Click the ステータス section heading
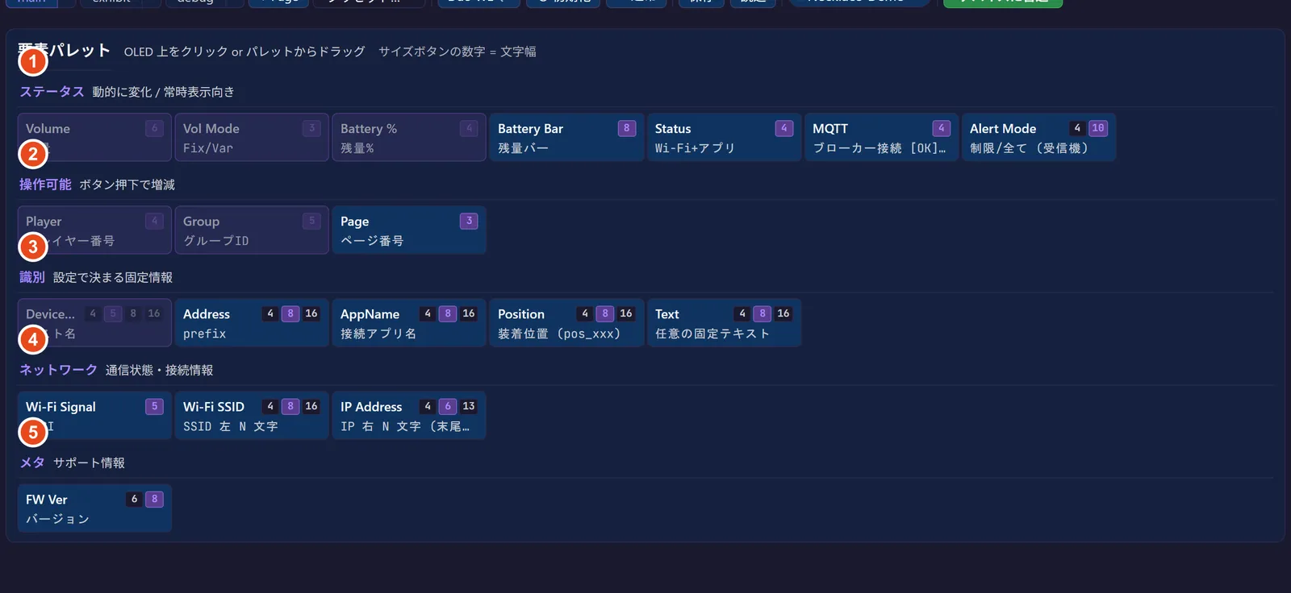The height and width of the screenshot is (593, 1291). (52, 92)
